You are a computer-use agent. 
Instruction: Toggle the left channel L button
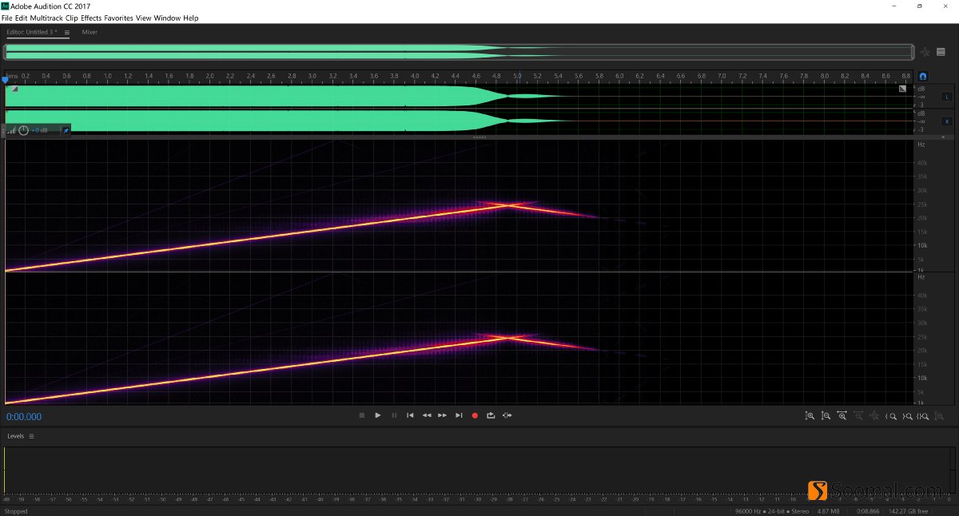(947, 96)
